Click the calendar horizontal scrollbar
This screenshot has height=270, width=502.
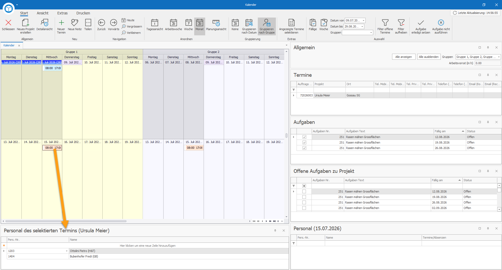[66, 221]
